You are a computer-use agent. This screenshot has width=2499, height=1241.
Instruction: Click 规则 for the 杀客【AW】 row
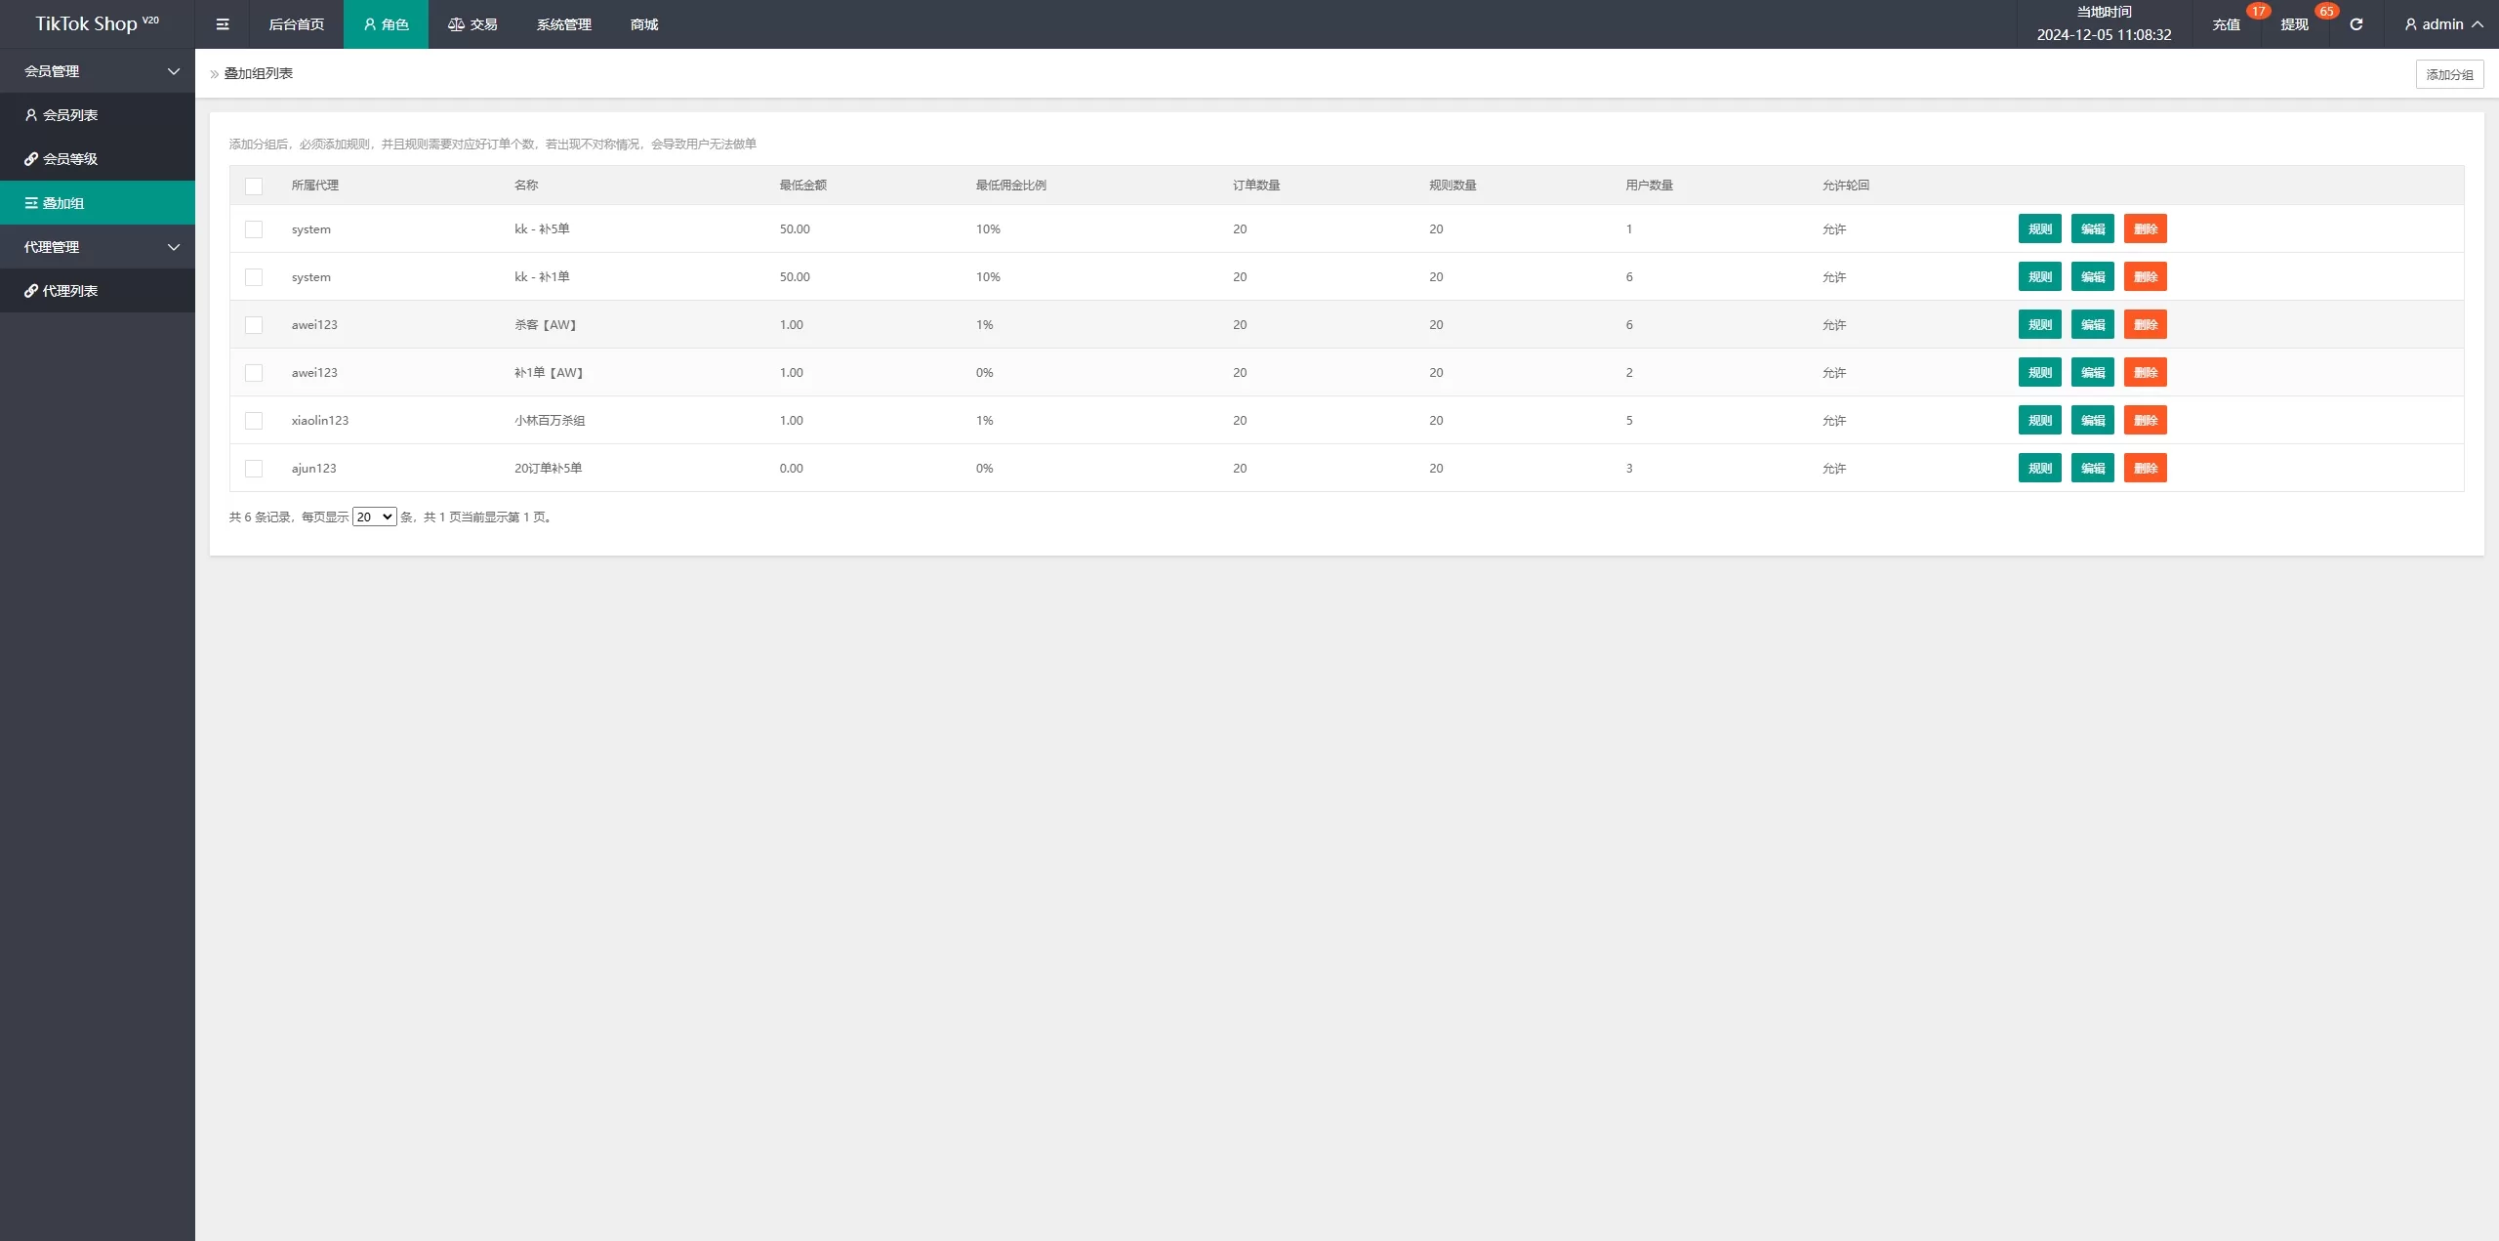pos(2039,325)
